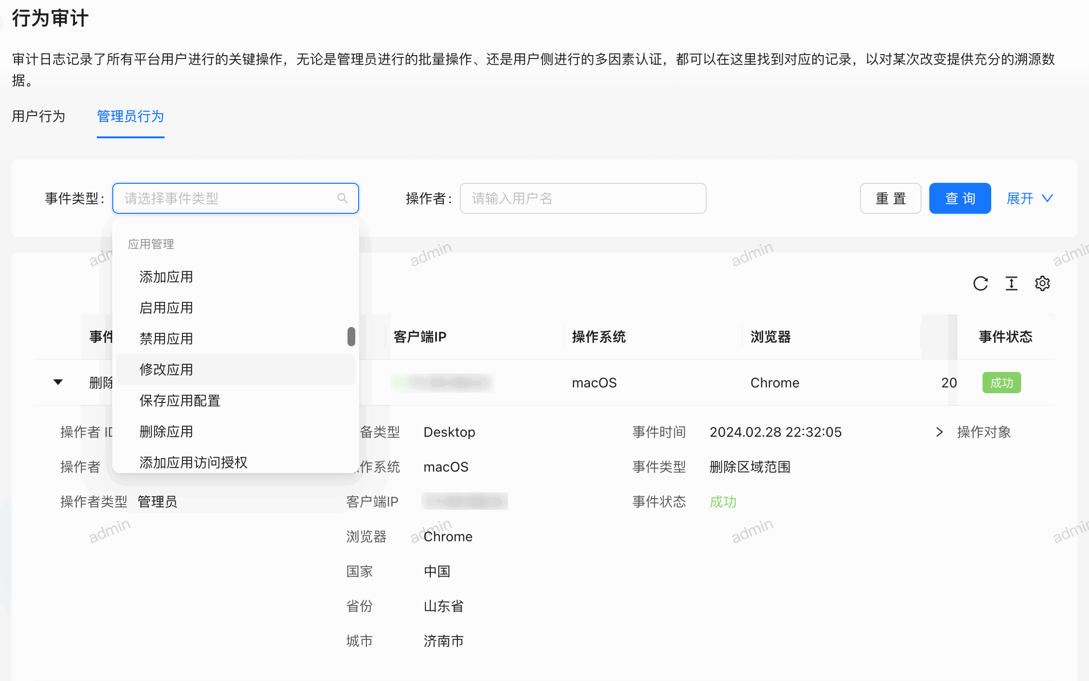This screenshot has width=1089, height=681.
Task: Click green 成功 in detail panel
Action: point(723,502)
